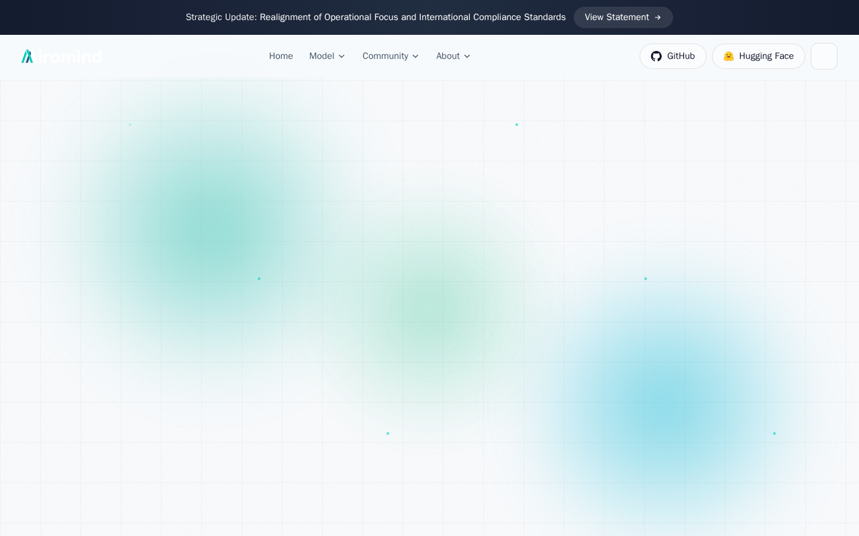
Task: Open the Community dropdown menu
Action: [x=391, y=56]
